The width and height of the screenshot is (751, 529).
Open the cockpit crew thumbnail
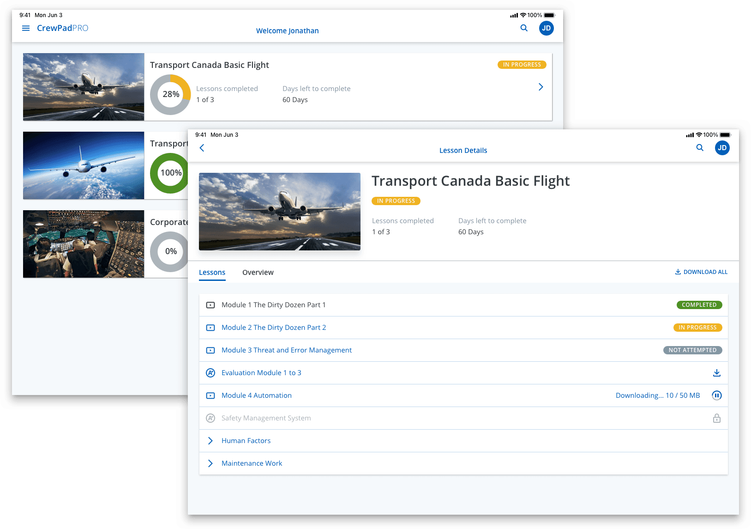coord(84,244)
